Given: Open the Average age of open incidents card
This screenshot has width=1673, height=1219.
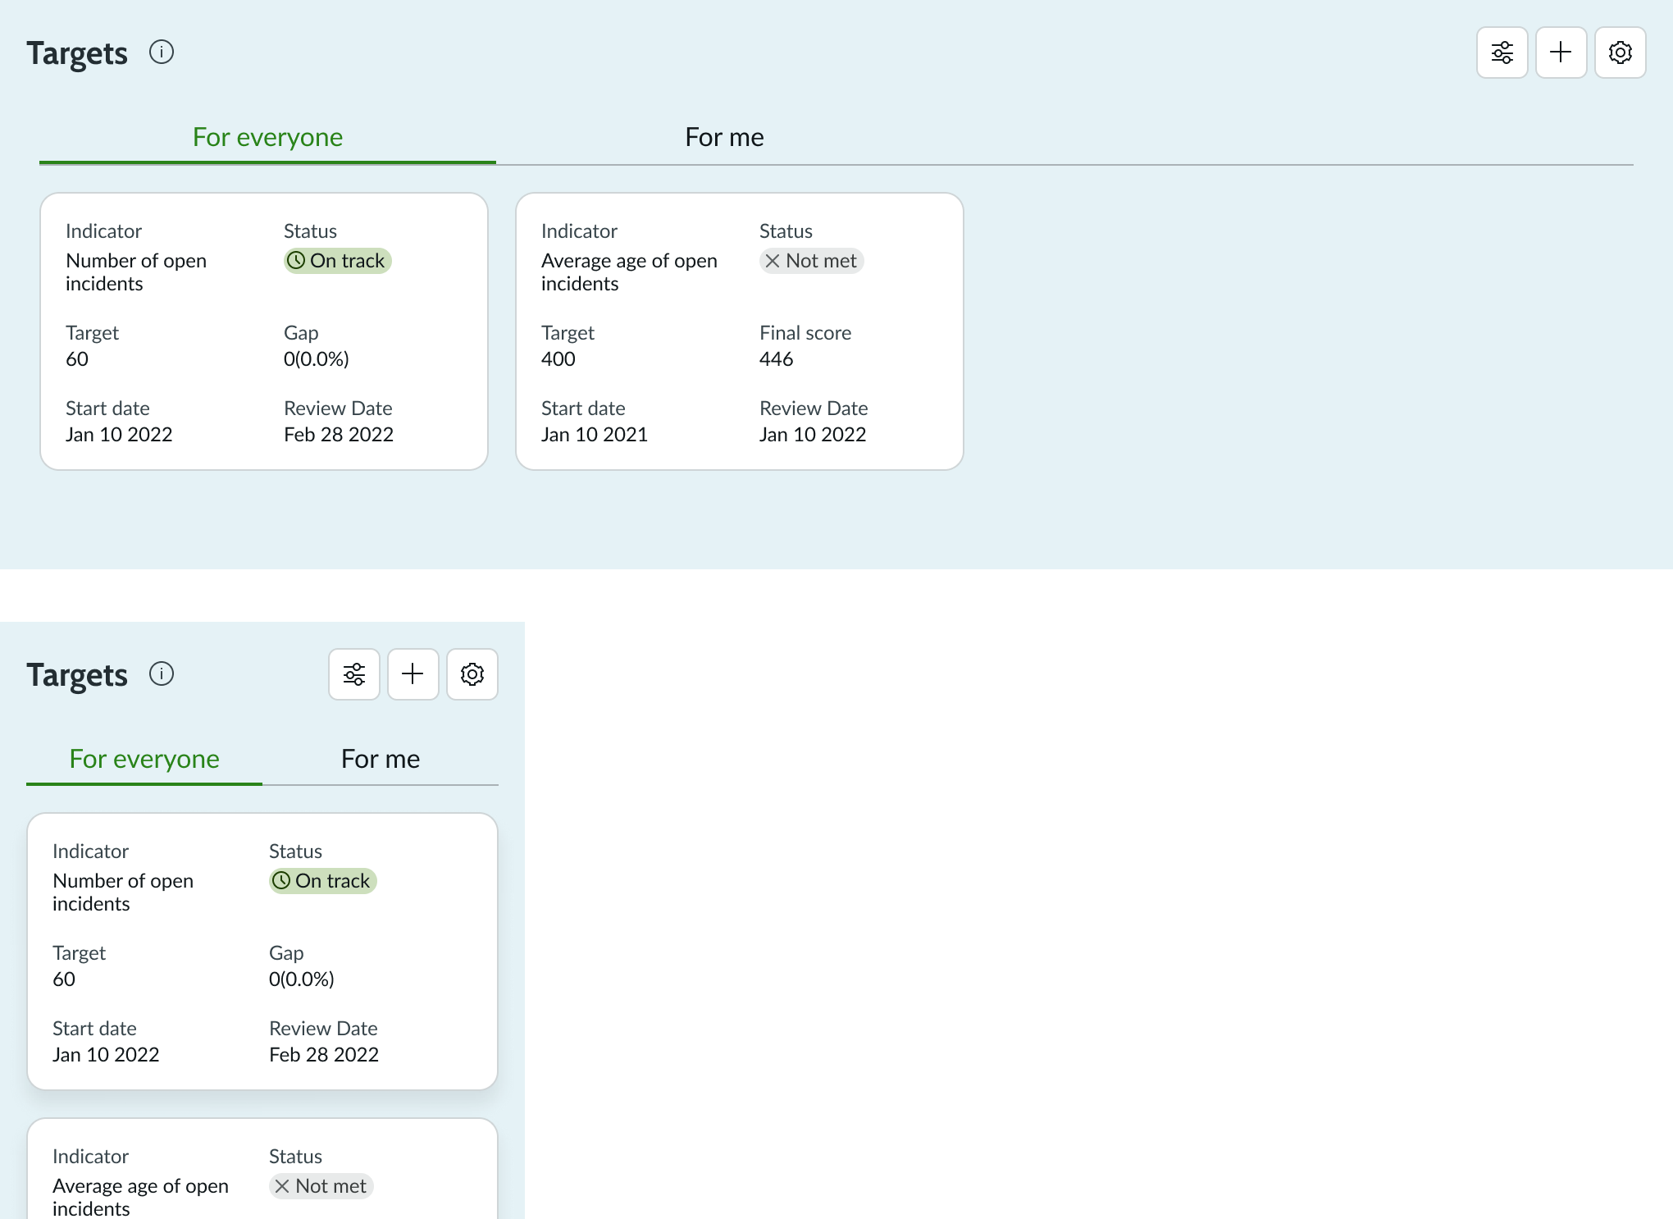Looking at the screenshot, I should tap(738, 330).
